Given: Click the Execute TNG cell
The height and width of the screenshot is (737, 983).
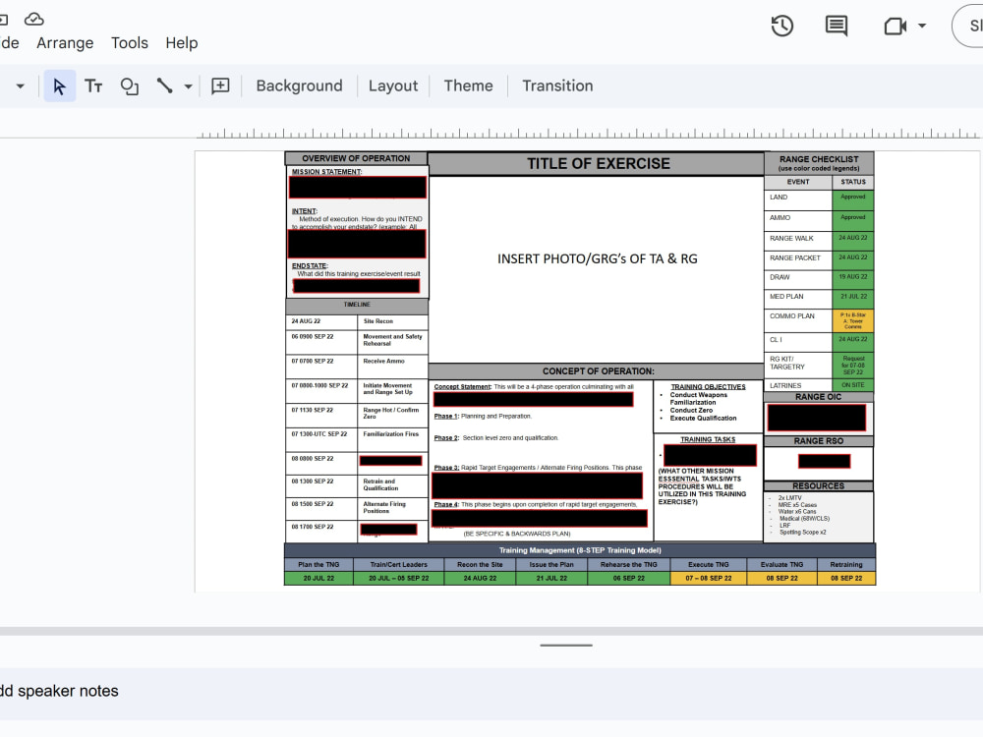Looking at the screenshot, I should pyautogui.click(x=709, y=565).
